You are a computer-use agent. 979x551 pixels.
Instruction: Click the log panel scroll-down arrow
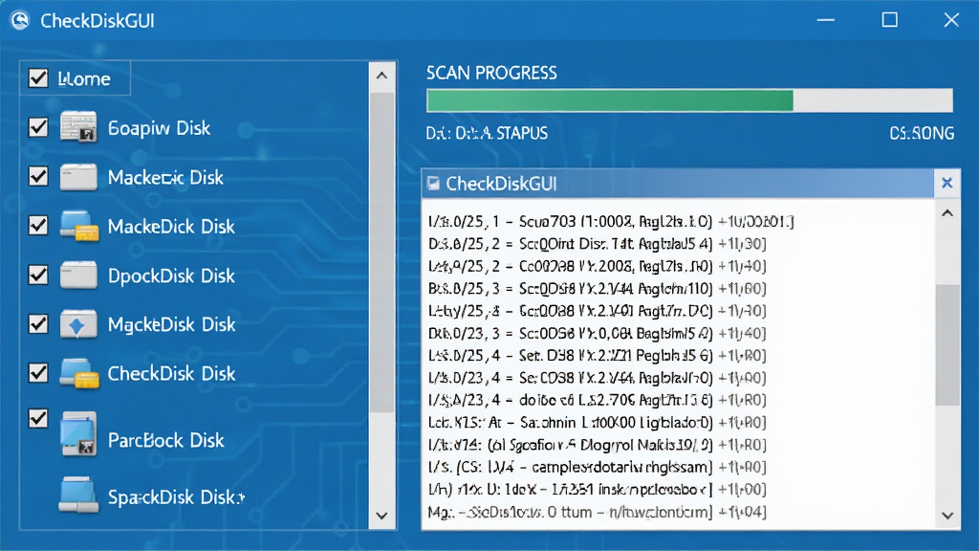[947, 516]
